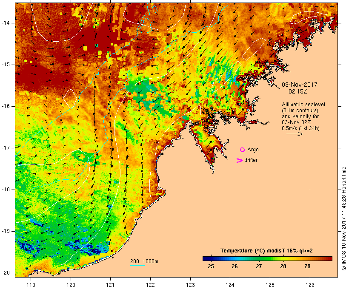Click the '(0.1m contours)' caption line

pos(300,110)
